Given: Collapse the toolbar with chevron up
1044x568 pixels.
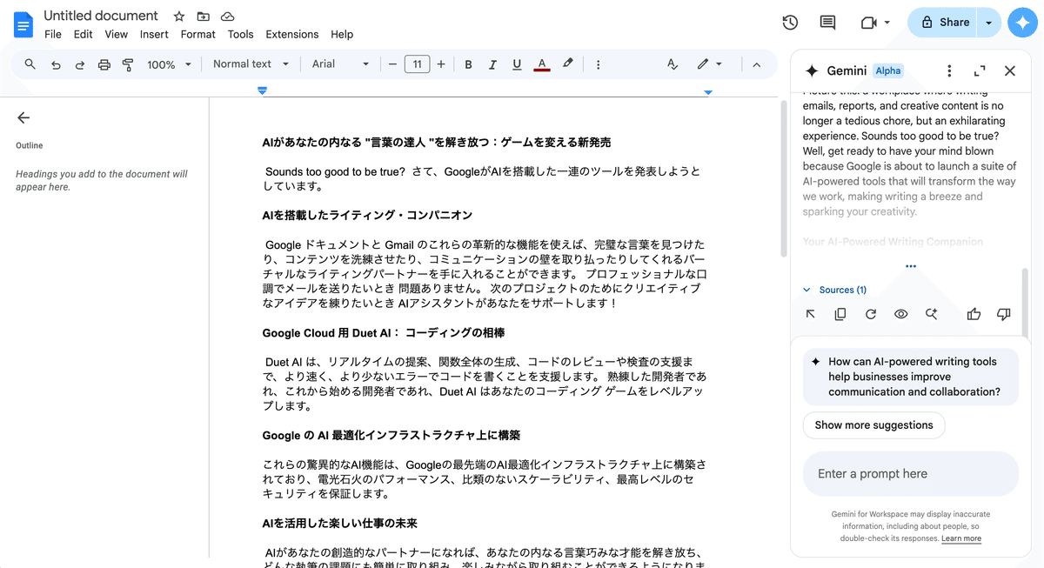Looking at the screenshot, I should 756,64.
